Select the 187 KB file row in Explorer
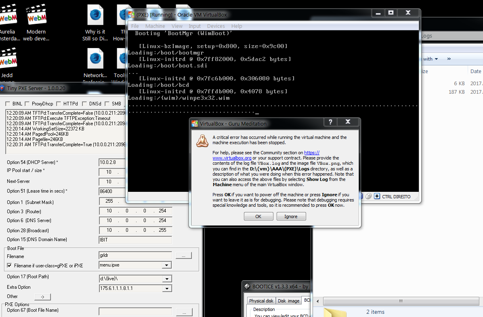Viewport: 483px width, 317px height. (452, 92)
